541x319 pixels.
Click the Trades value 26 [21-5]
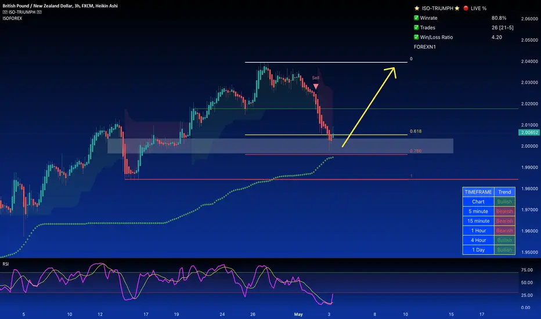click(502, 28)
